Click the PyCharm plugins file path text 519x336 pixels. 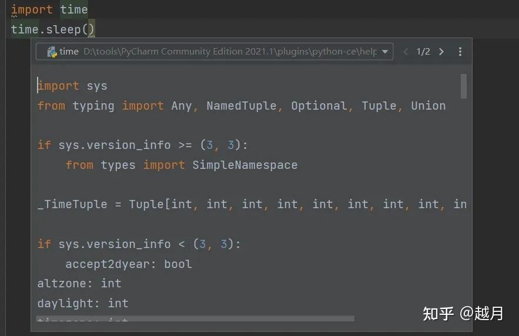[x=230, y=52]
